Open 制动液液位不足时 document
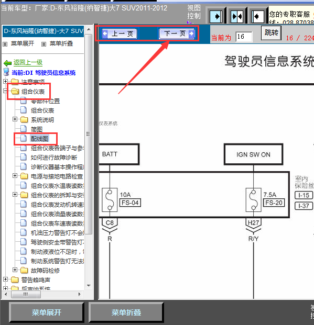Image resolution: width=314 pixels, height=325 pixels. coord(57,252)
